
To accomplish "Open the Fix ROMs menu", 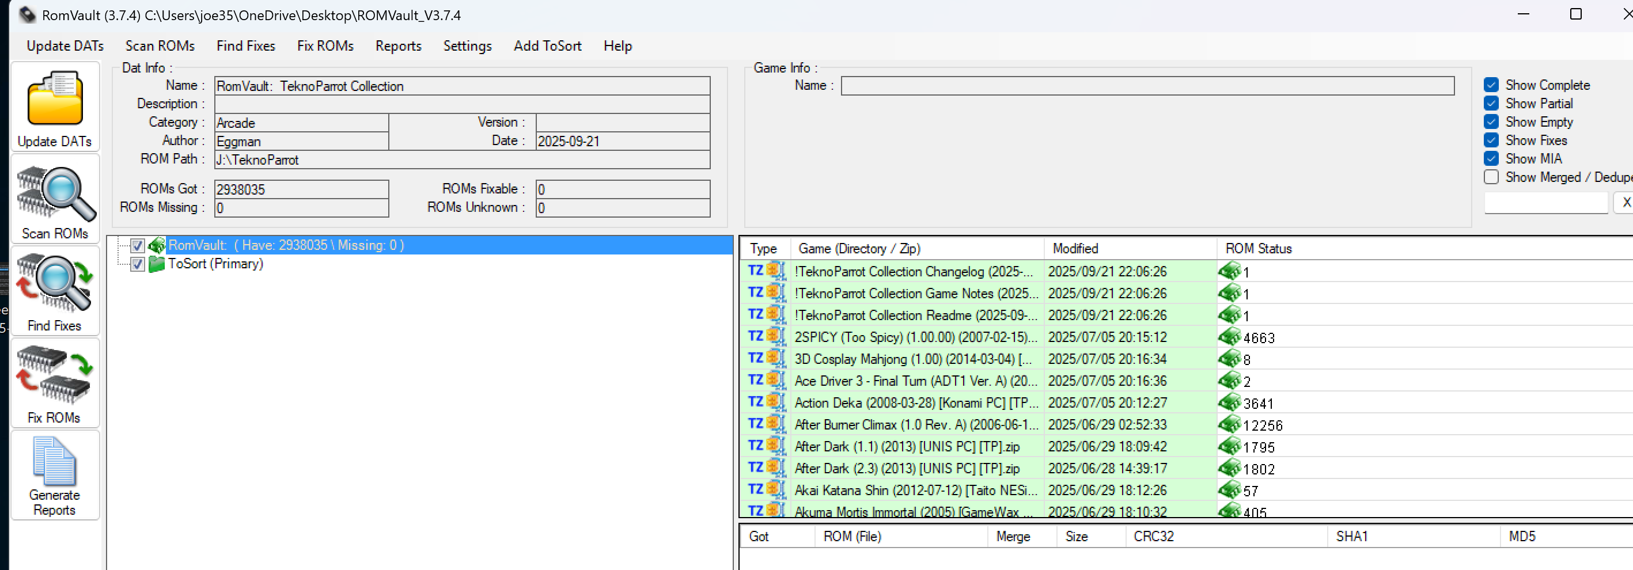I will 325,45.
